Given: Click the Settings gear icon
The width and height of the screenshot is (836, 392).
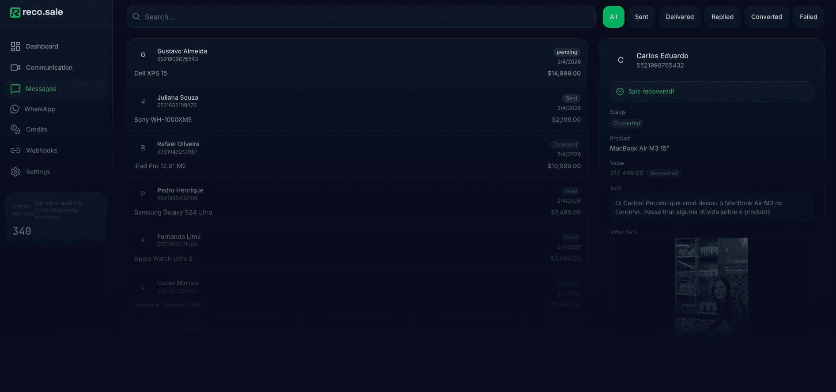Looking at the screenshot, I should 15,172.
